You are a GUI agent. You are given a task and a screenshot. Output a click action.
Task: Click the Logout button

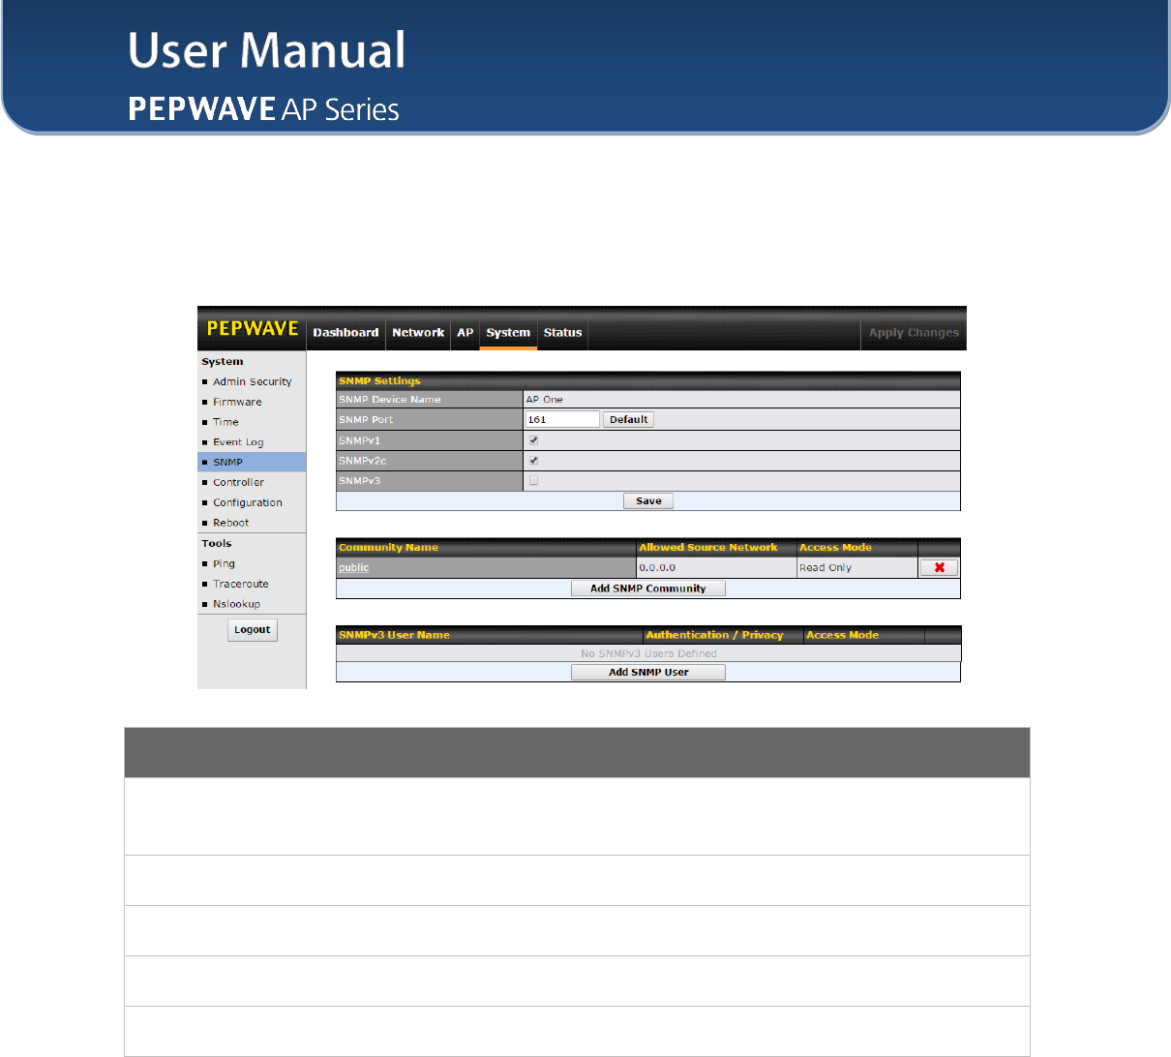[x=253, y=630]
